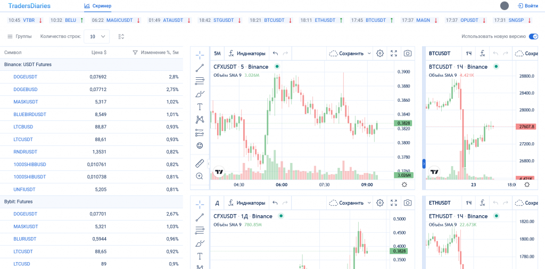Click the Войти login button

point(528,6)
